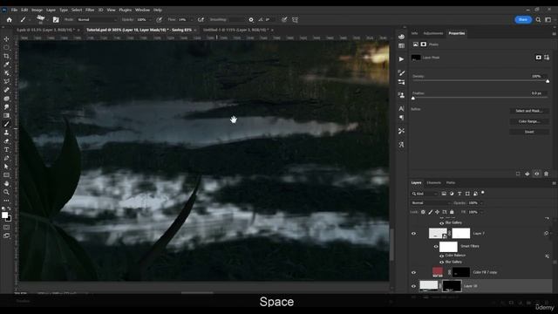Click the Home icon in options bar

click(x=10, y=20)
